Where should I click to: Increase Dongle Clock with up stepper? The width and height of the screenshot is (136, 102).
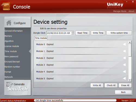click(x=73, y=32)
